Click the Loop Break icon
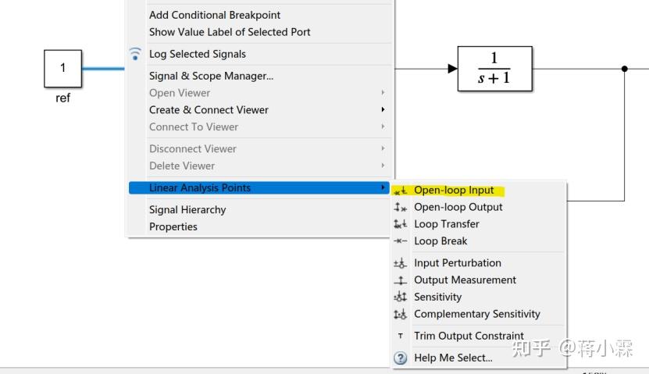 coord(401,241)
